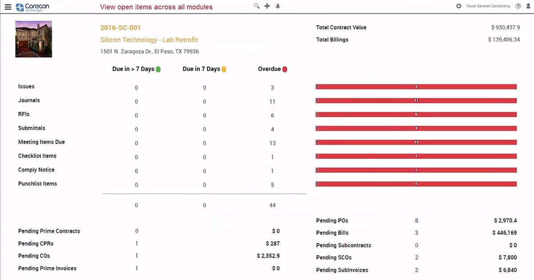The width and height of the screenshot is (534, 280).
Task: Click the overdue Journals count 11
Action: pos(272,102)
